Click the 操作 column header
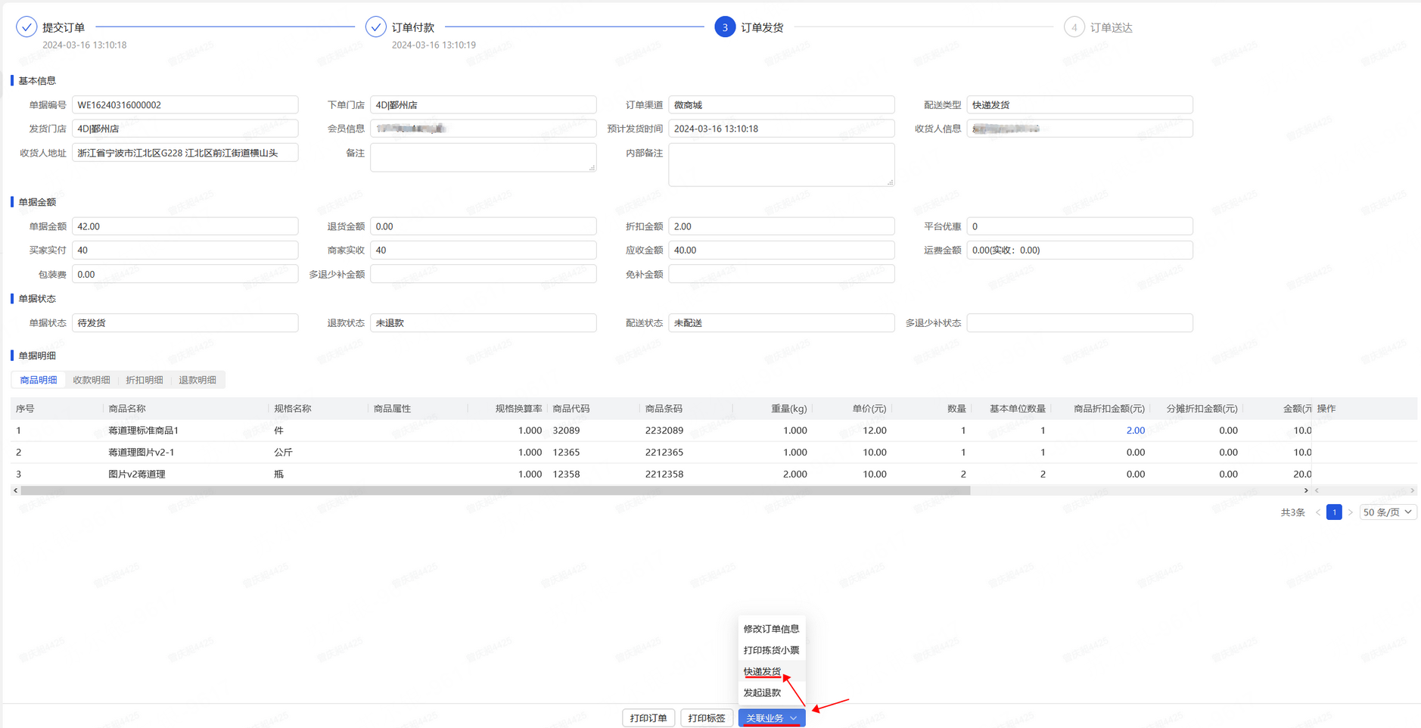Screen dimensions: 1421x728 1326,409
